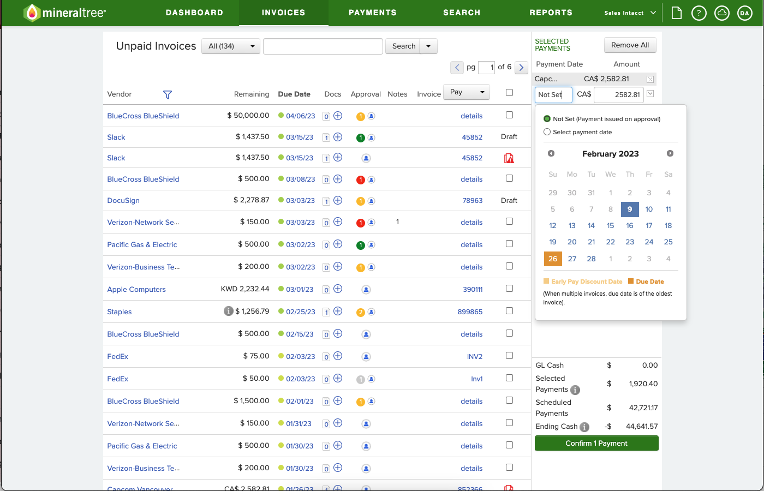Viewport: 764px width, 491px height.
Task: Expand the payment amount row chevron
Action: tap(650, 94)
